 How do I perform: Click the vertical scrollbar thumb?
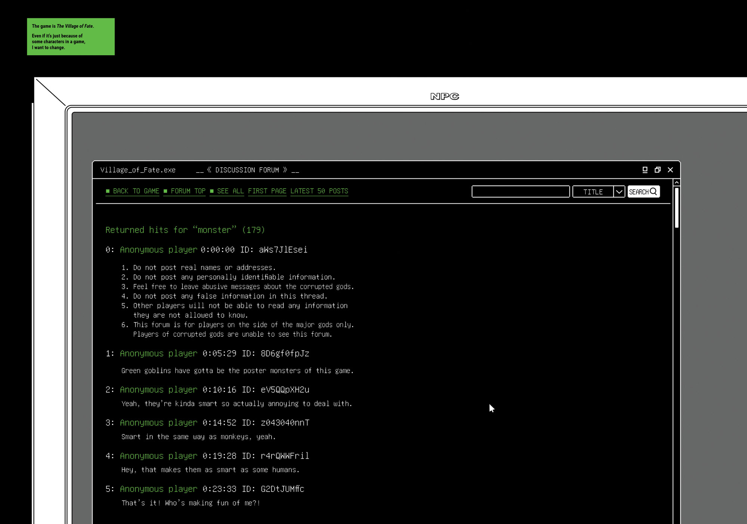[676, 207]
